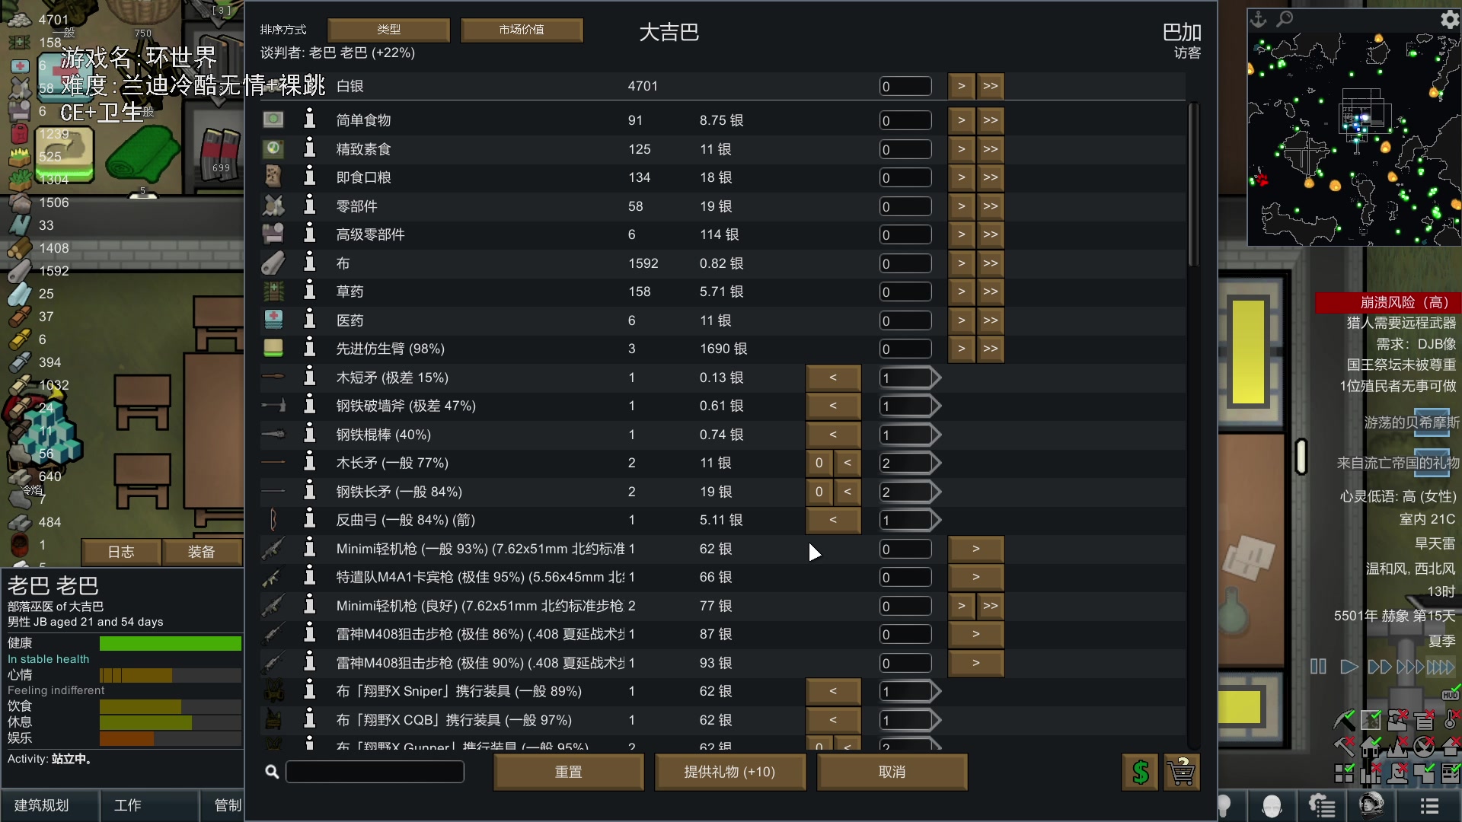Viewport: 1462px width, 822px height.
Task: Open the shopping cart icon in trade window
Action: tap(1181, 773)
